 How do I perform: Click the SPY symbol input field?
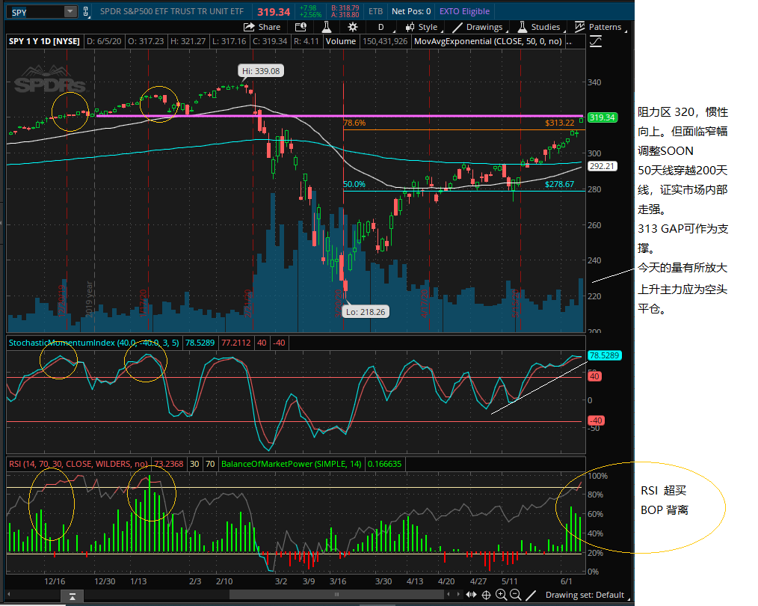tap(37, 12)
